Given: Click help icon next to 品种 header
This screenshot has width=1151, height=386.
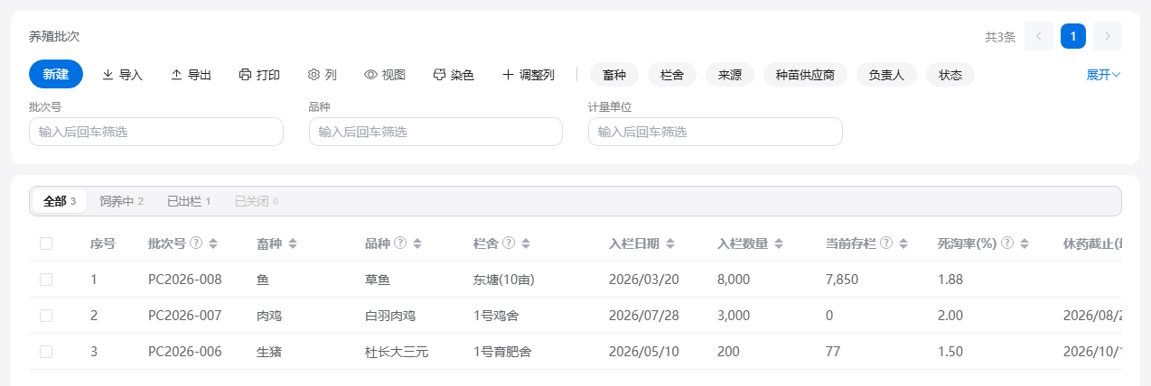Looking at the screenshot, I should [400, 244].
